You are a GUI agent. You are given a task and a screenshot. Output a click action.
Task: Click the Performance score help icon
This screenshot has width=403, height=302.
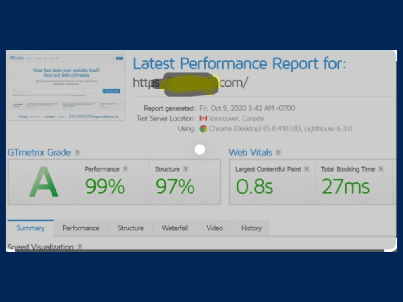(x=125, y=169)
